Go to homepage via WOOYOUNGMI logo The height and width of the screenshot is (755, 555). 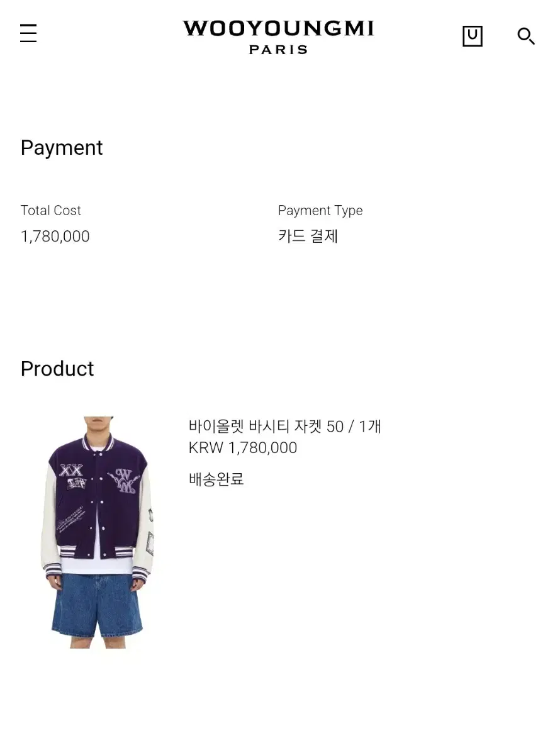(x=278, y=29)
